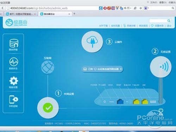Click the green checkmark WAN status icon
Screen dimensions: 176x132
click(x=48, y=108)
